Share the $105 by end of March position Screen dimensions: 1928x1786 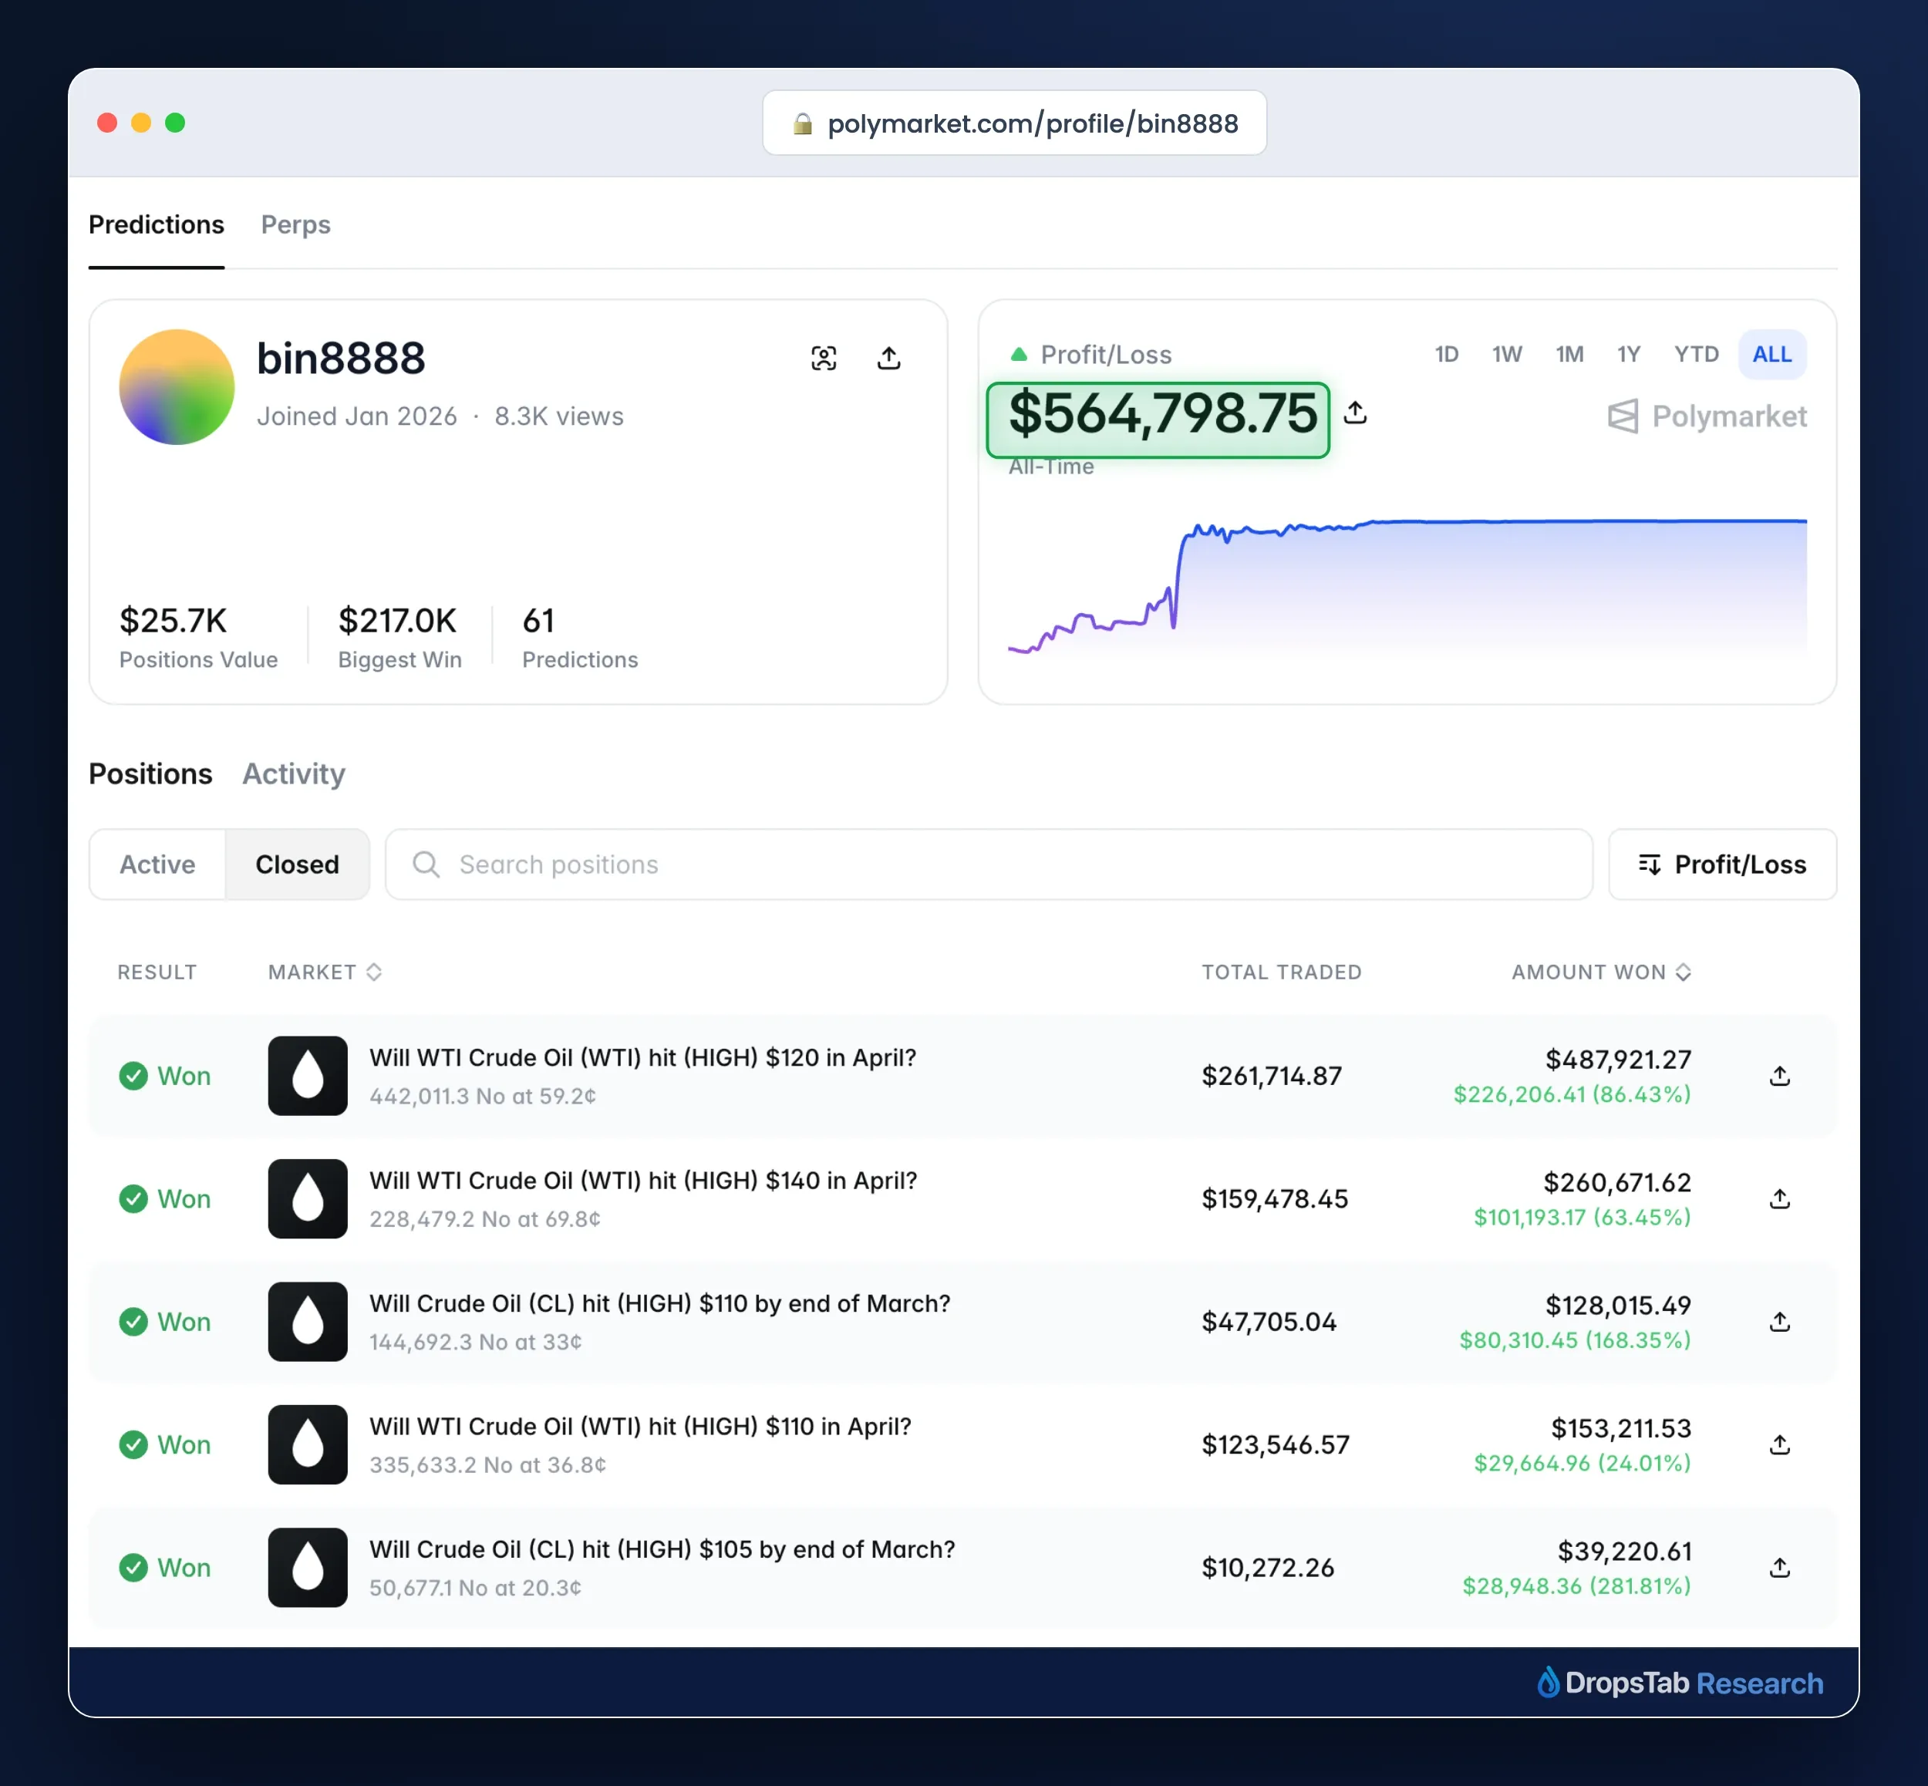[1780, 1567]
